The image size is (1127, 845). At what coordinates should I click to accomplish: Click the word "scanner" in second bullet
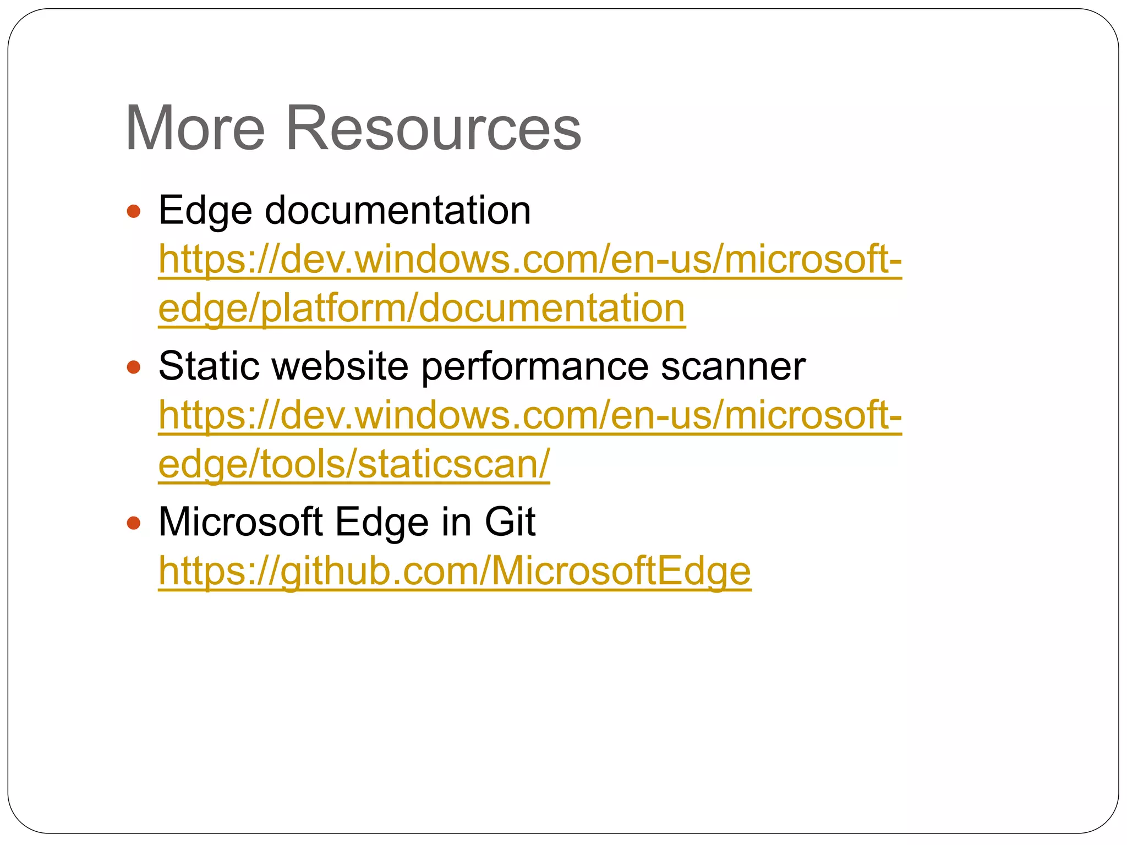[x=733, y=367]
